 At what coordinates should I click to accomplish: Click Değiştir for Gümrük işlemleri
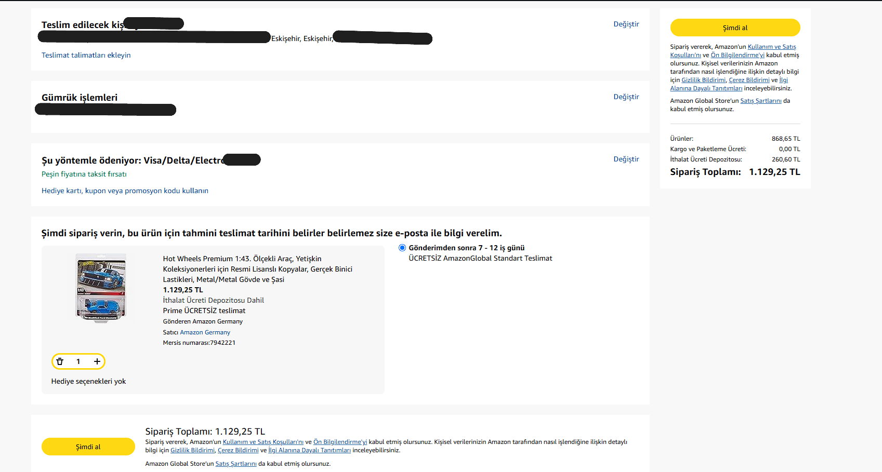pyautogui.click(x=626, y=97)
